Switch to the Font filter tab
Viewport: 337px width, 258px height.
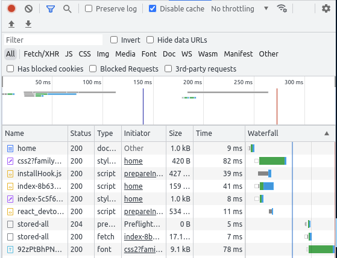pos(149,54)
